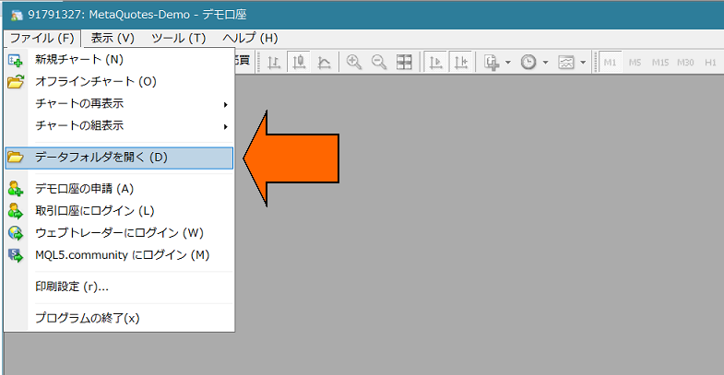This screenshot has width=724, height=375.
Task: Select the H1 timeframe button
Action: tap(710, 62)
